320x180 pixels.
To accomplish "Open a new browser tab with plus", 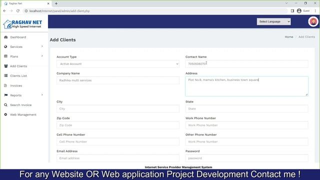I will [x=56, y=3].
